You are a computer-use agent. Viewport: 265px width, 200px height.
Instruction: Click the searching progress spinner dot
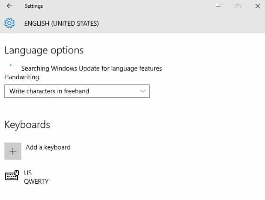click(x=10, y=66)
